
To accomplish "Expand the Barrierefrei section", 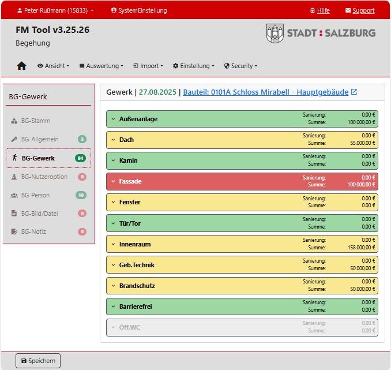I will [242, 307].
